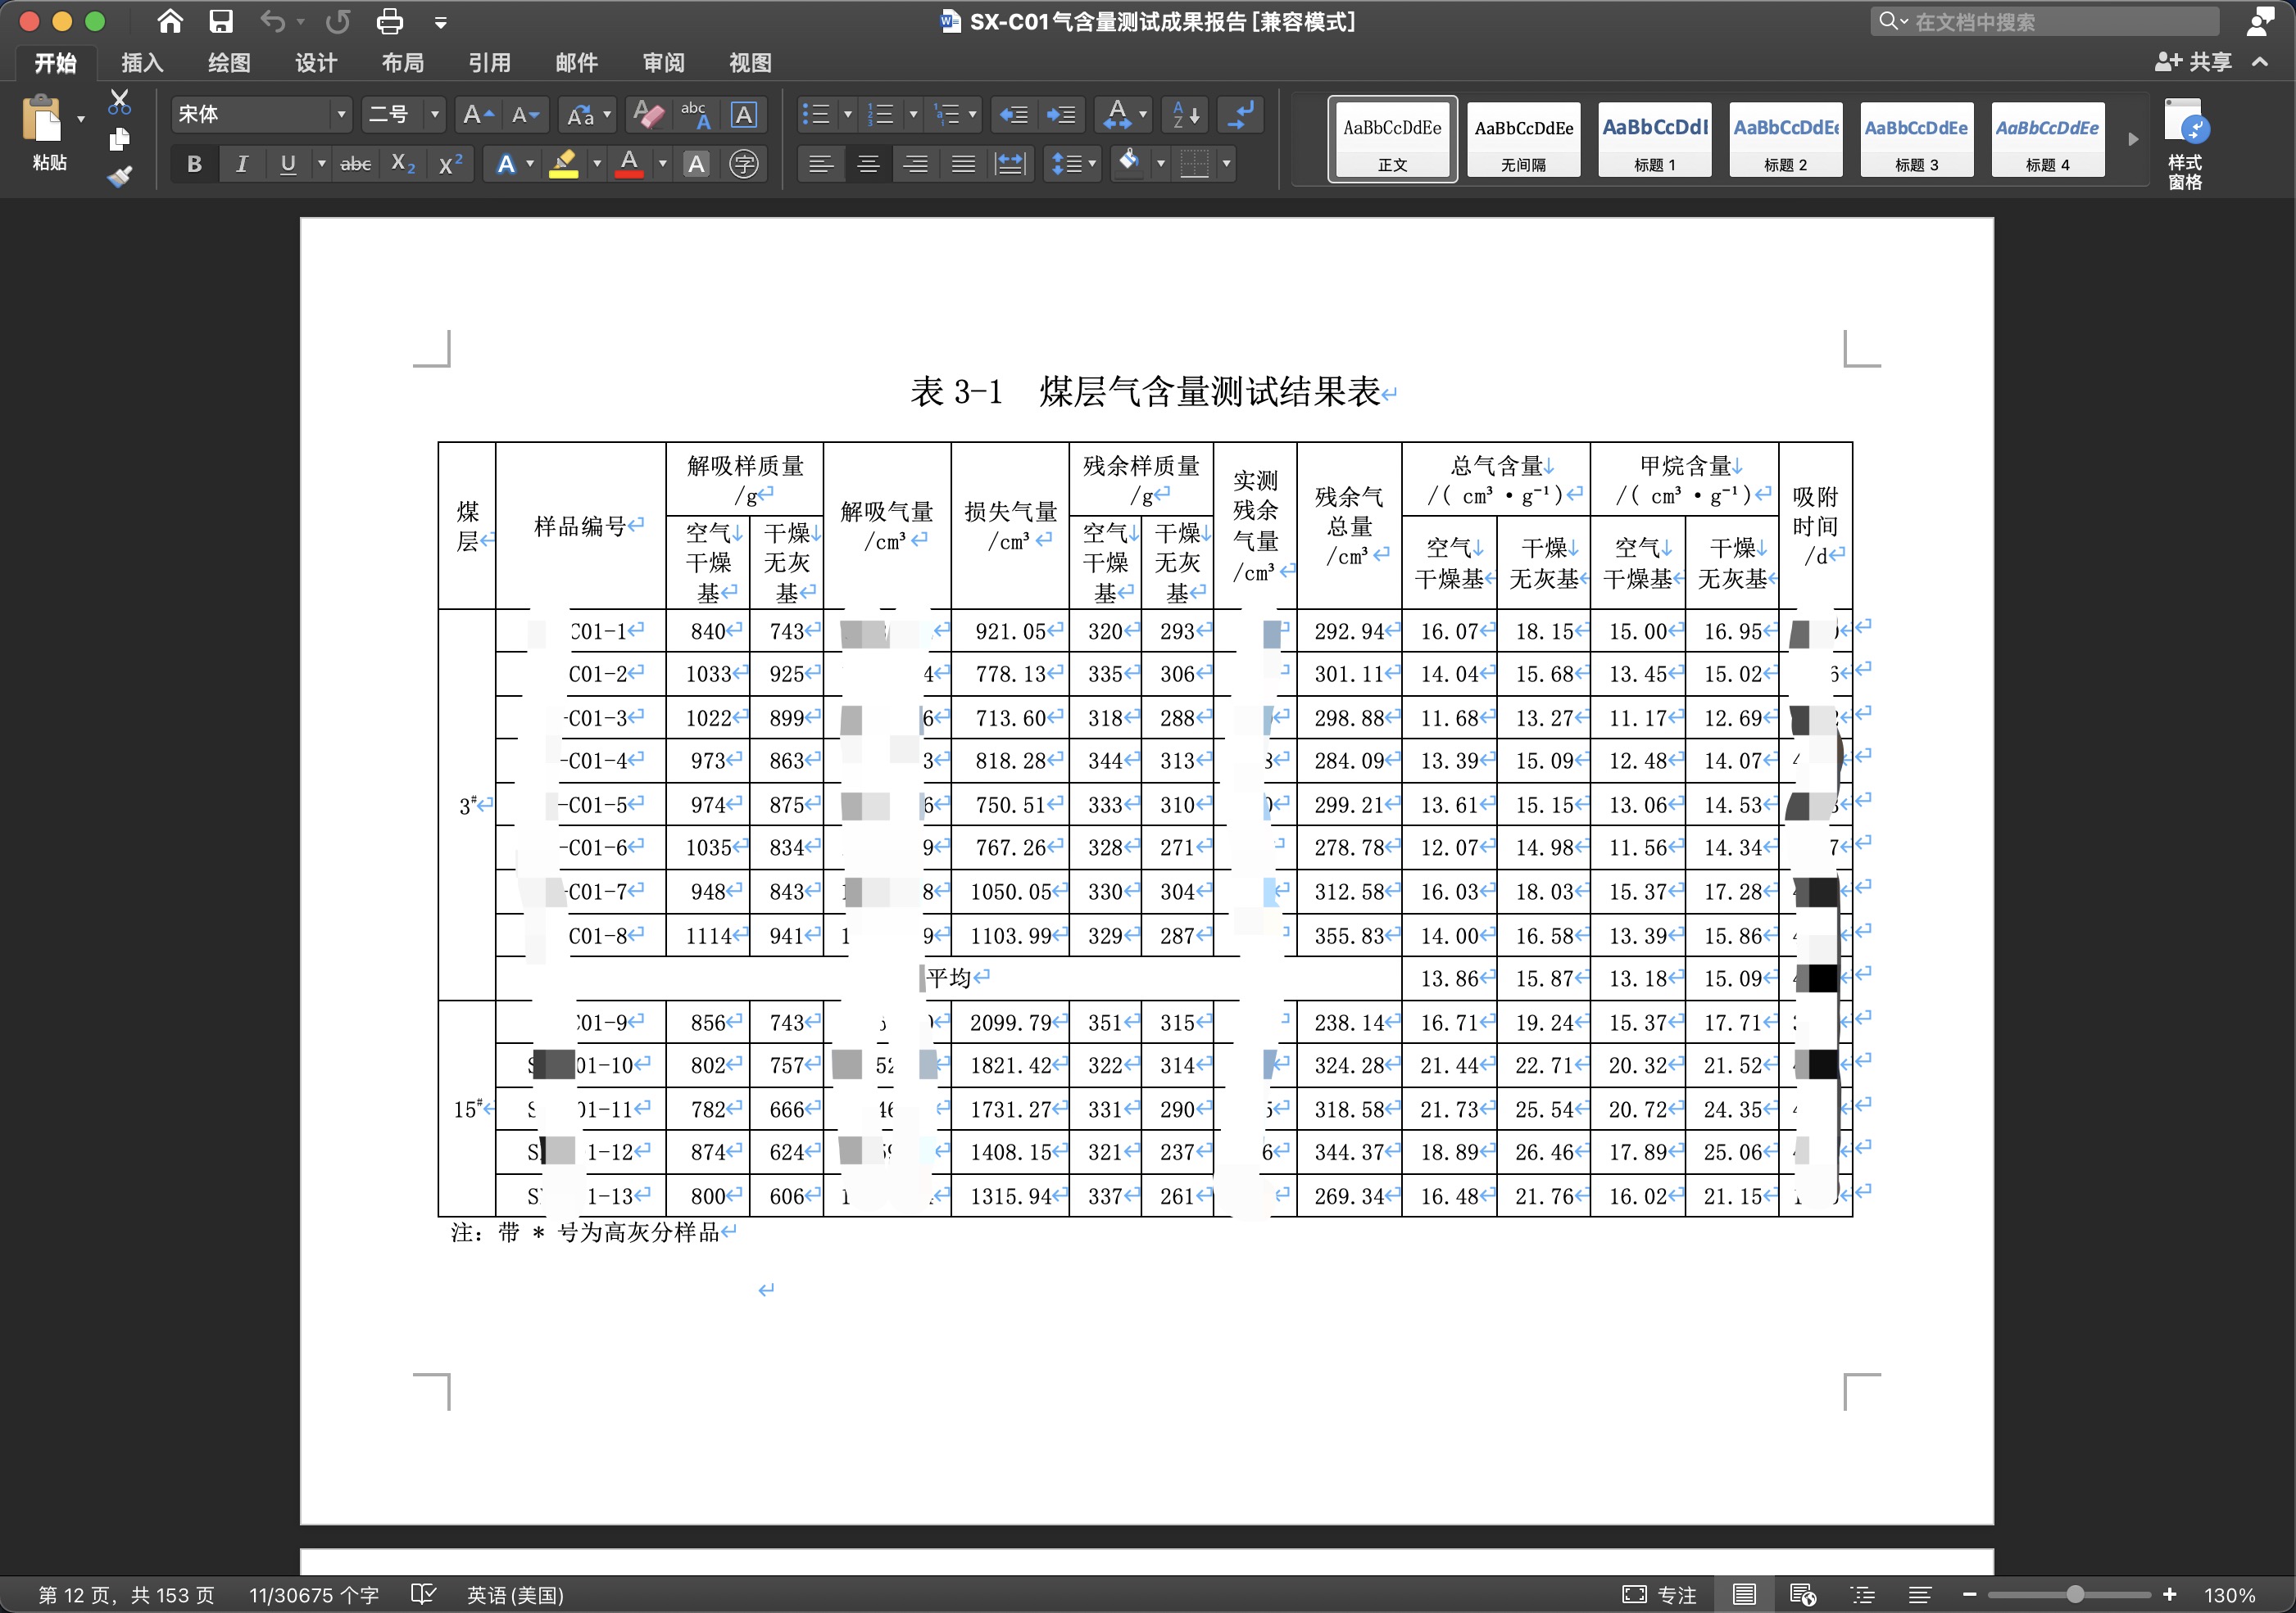This screenshot has height=1613, width=2296.
Task: Apply distributed alignment
Action: click(1010, 164)
